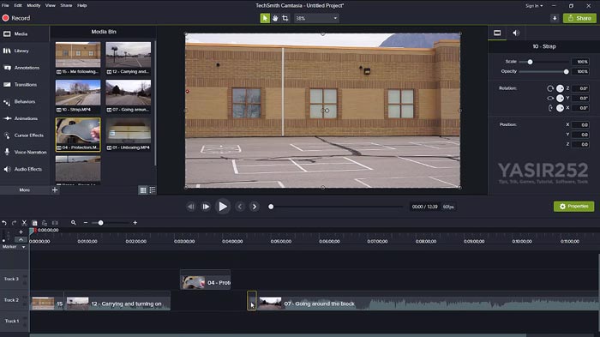Click the Position X value field
The image size is (600, 337).
pos(580,125)
